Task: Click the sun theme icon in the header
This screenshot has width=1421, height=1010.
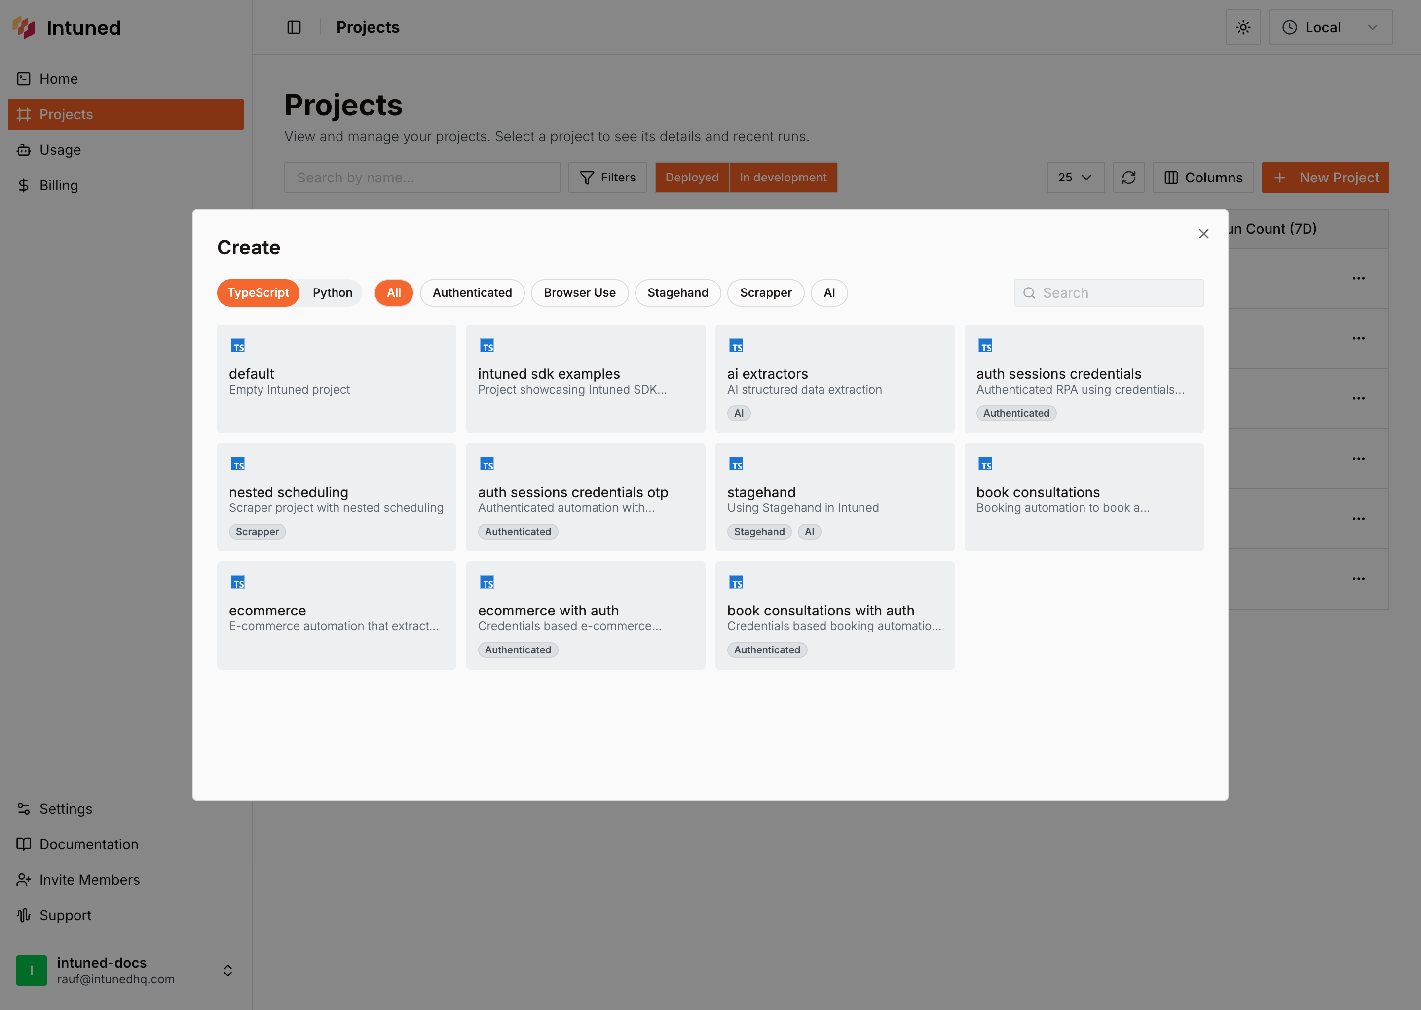Action: click(x=1242, y=27)
